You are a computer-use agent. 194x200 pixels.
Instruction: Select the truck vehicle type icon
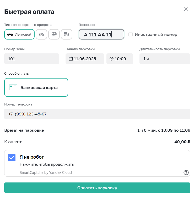pos(67,34)
